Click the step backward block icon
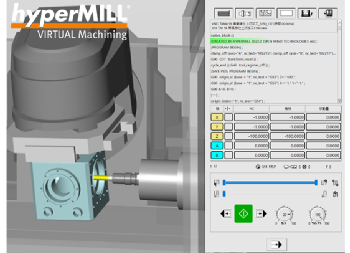350x253 pixels. 226,214
